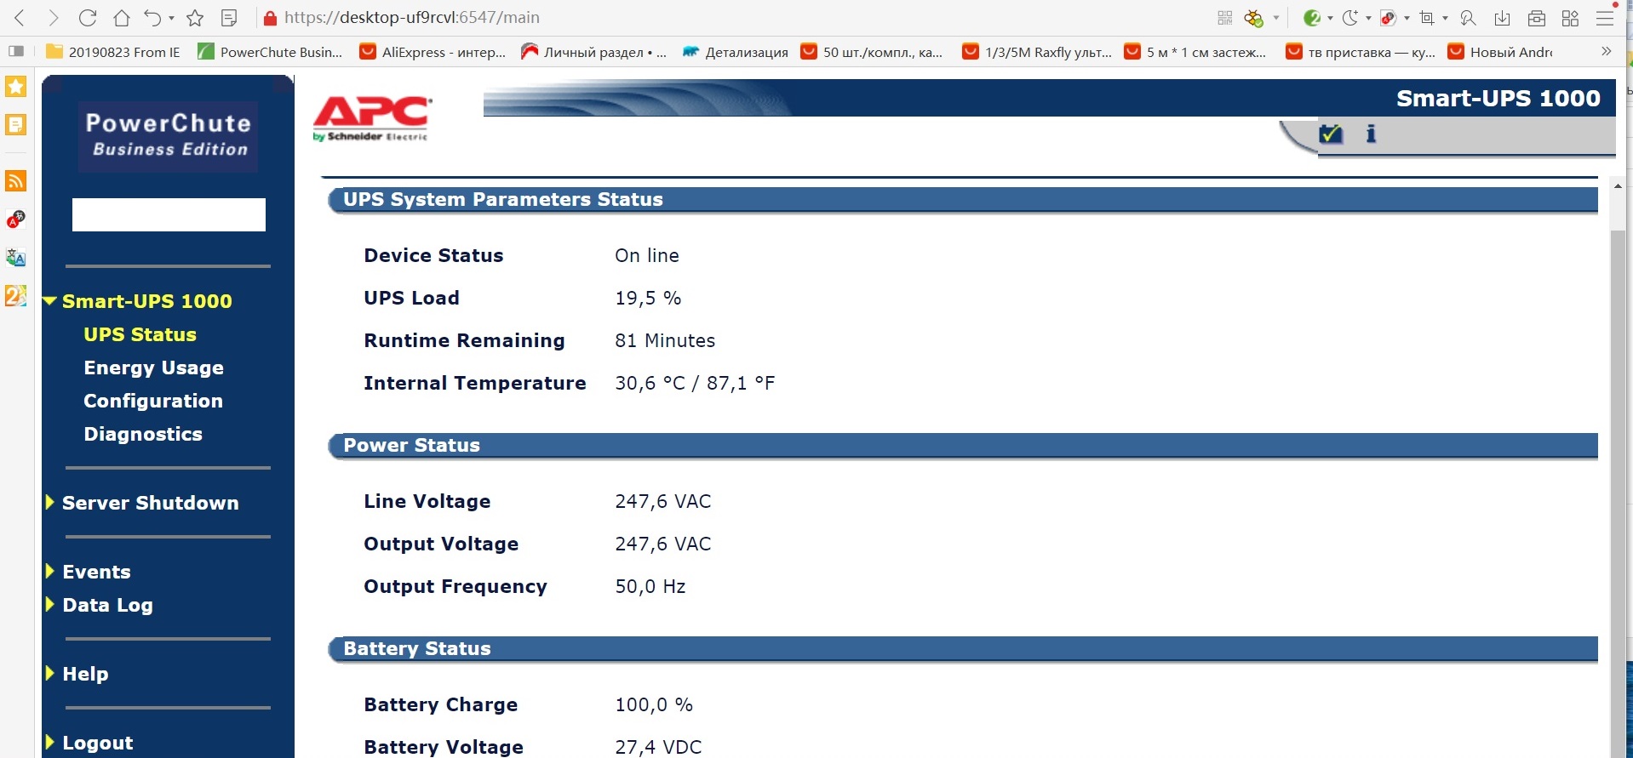1633x758 pixels.
Task: Click the find-in-page search icon
Action: pyautogui.click(x=1468, y=18)
